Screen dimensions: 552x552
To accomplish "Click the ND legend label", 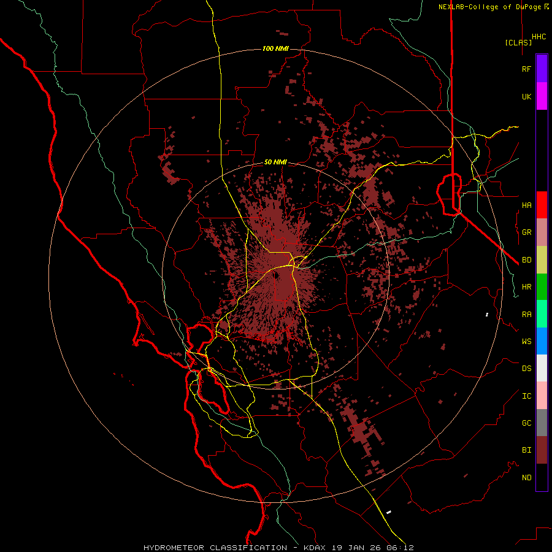I will [x=526, y=478].
